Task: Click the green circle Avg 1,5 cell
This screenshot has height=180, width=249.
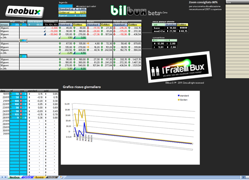Action: coord(23,40)
